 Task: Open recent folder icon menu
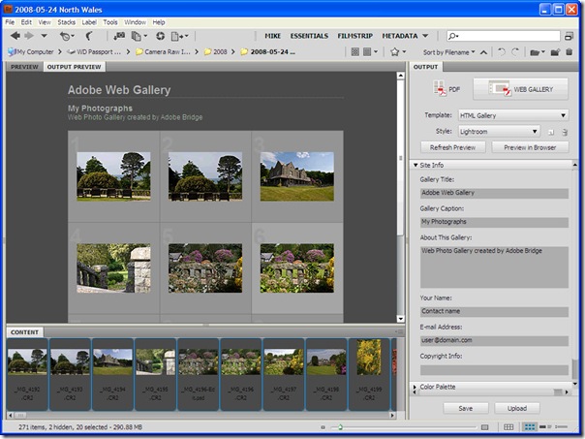[538, 52]
